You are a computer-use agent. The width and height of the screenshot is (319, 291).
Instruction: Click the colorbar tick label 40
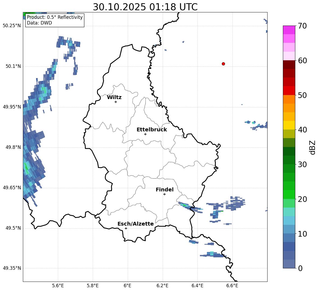(x=302, y=130)
